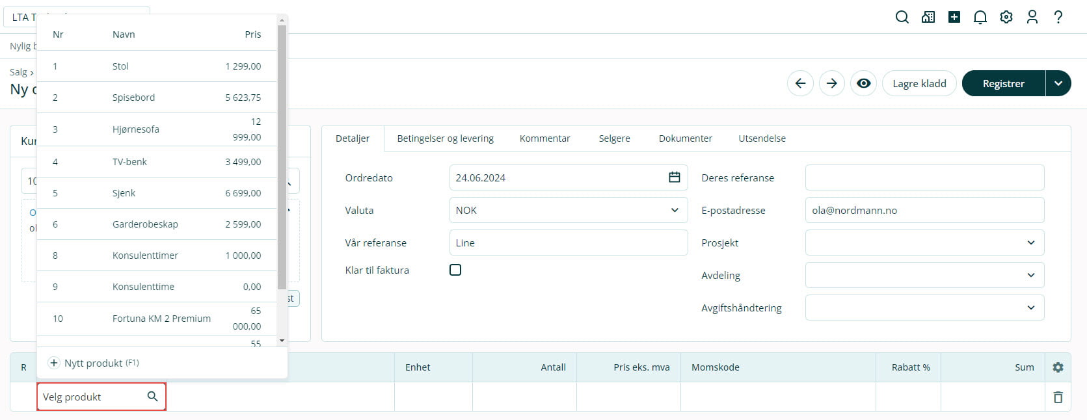Open column settings gear in order lines
The width and height of the screenshot is (1087, 420).
click(1058, 367)
